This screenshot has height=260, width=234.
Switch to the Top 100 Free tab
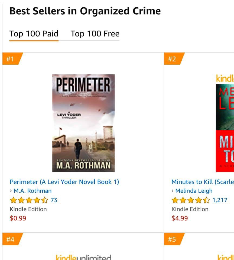(95, 34)
